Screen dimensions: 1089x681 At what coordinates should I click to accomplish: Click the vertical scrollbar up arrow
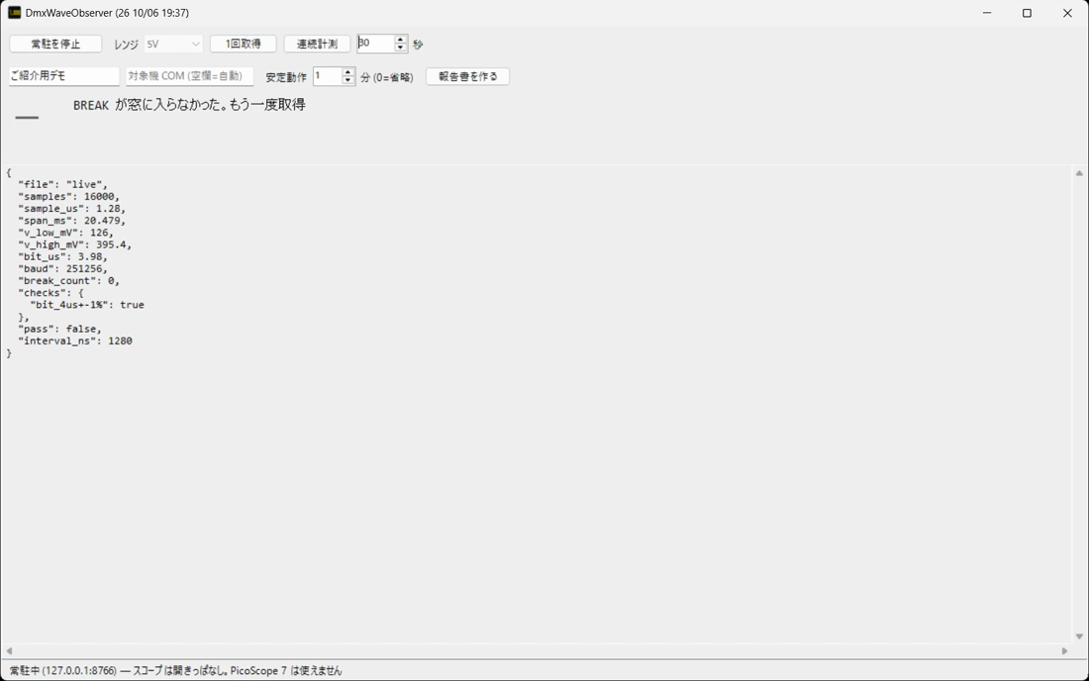click(1079, 173)
